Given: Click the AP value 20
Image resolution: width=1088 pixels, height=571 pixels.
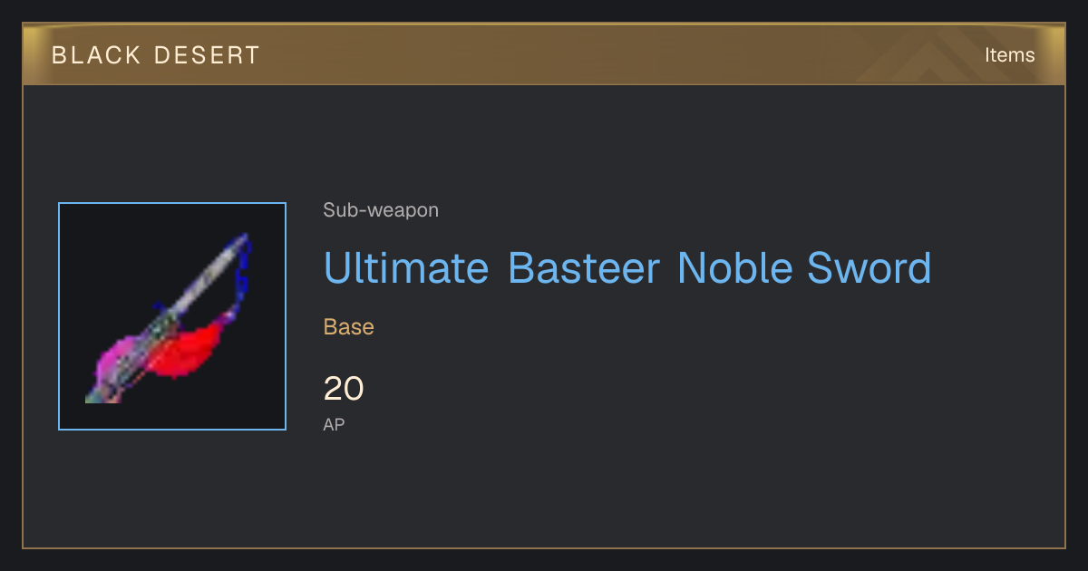Looking at the screenshot, I should (344, 389).
